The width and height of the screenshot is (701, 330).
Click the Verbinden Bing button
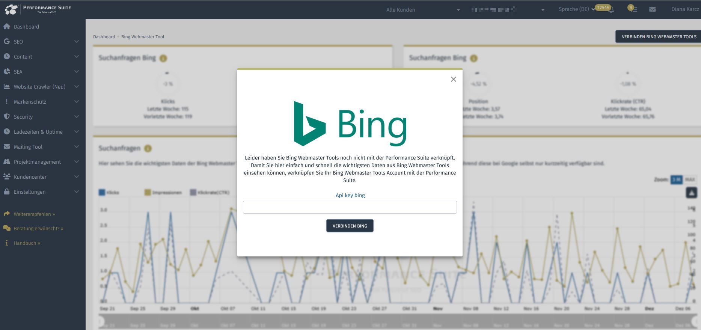coord(350,226)
